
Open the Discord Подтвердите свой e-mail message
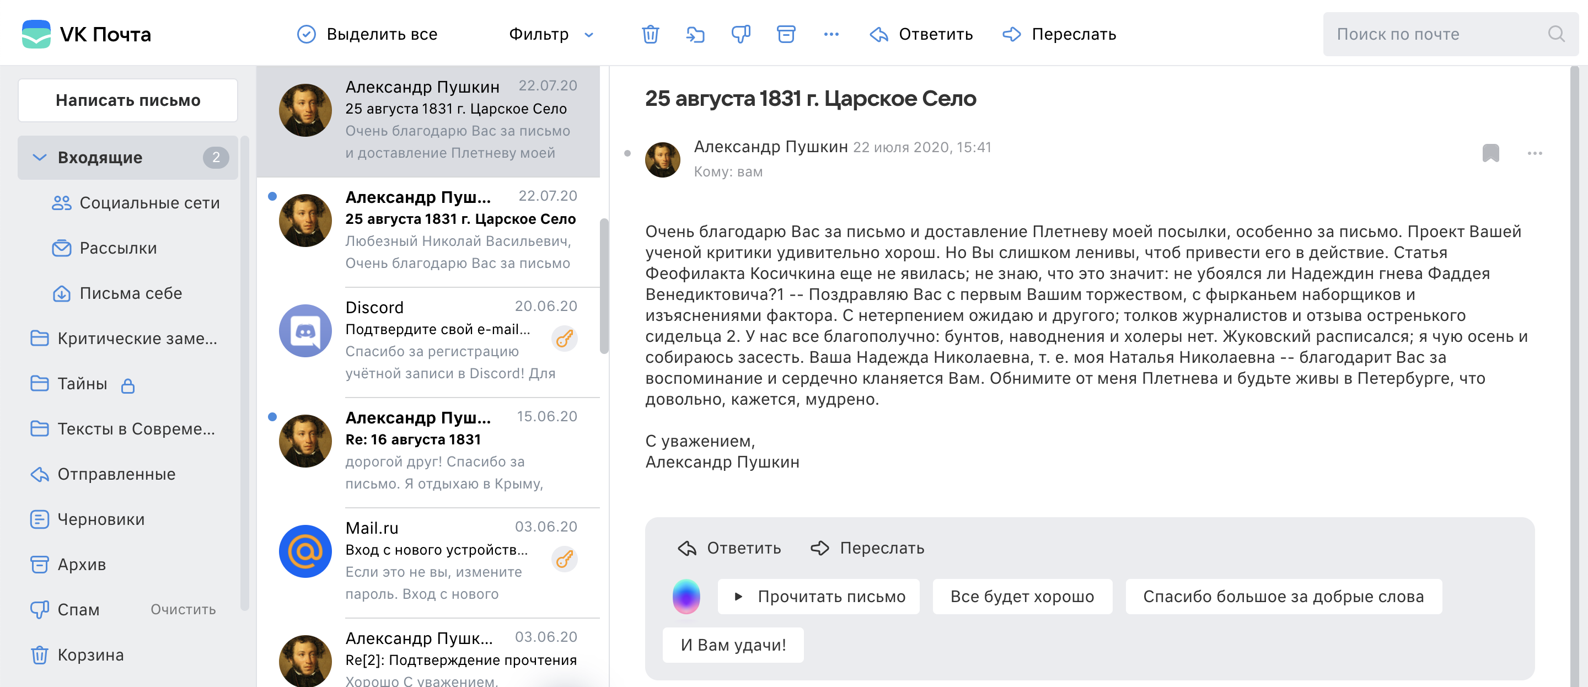click(428, 342)
